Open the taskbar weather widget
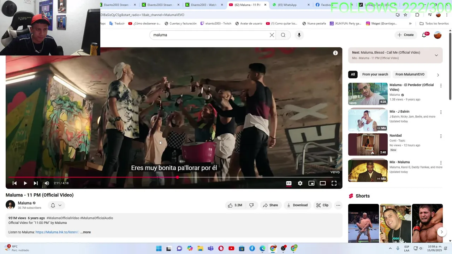This screenshot has width=452, height=254. 18,248
